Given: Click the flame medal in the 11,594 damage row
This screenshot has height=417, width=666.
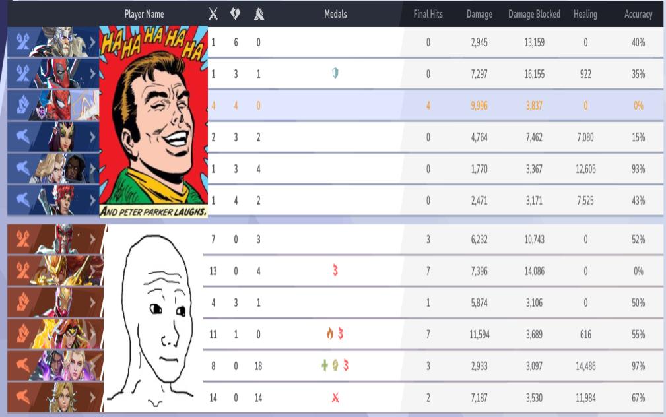Looking at the screenshot, I should pos(329,334).
